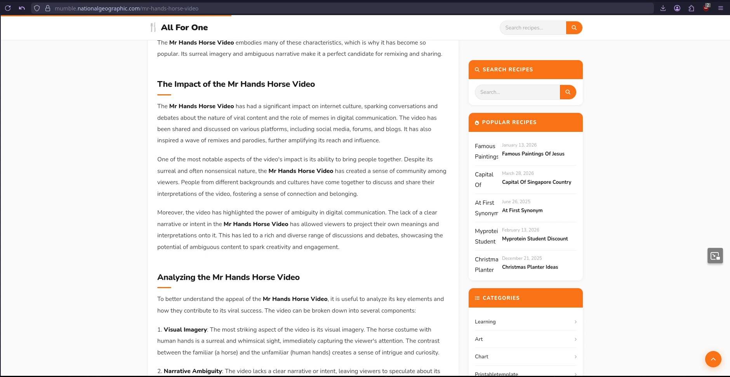Screen dimensions: 730x377
Task: Click the Popular Recipes panel header
Action: 525,122
